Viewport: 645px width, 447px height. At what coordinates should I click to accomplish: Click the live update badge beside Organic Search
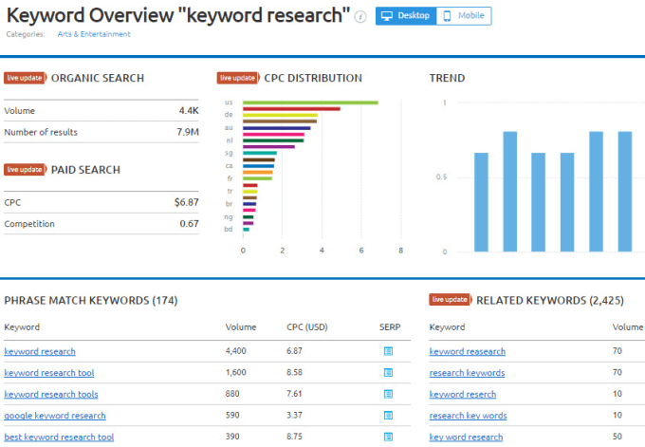click(24, 78)
